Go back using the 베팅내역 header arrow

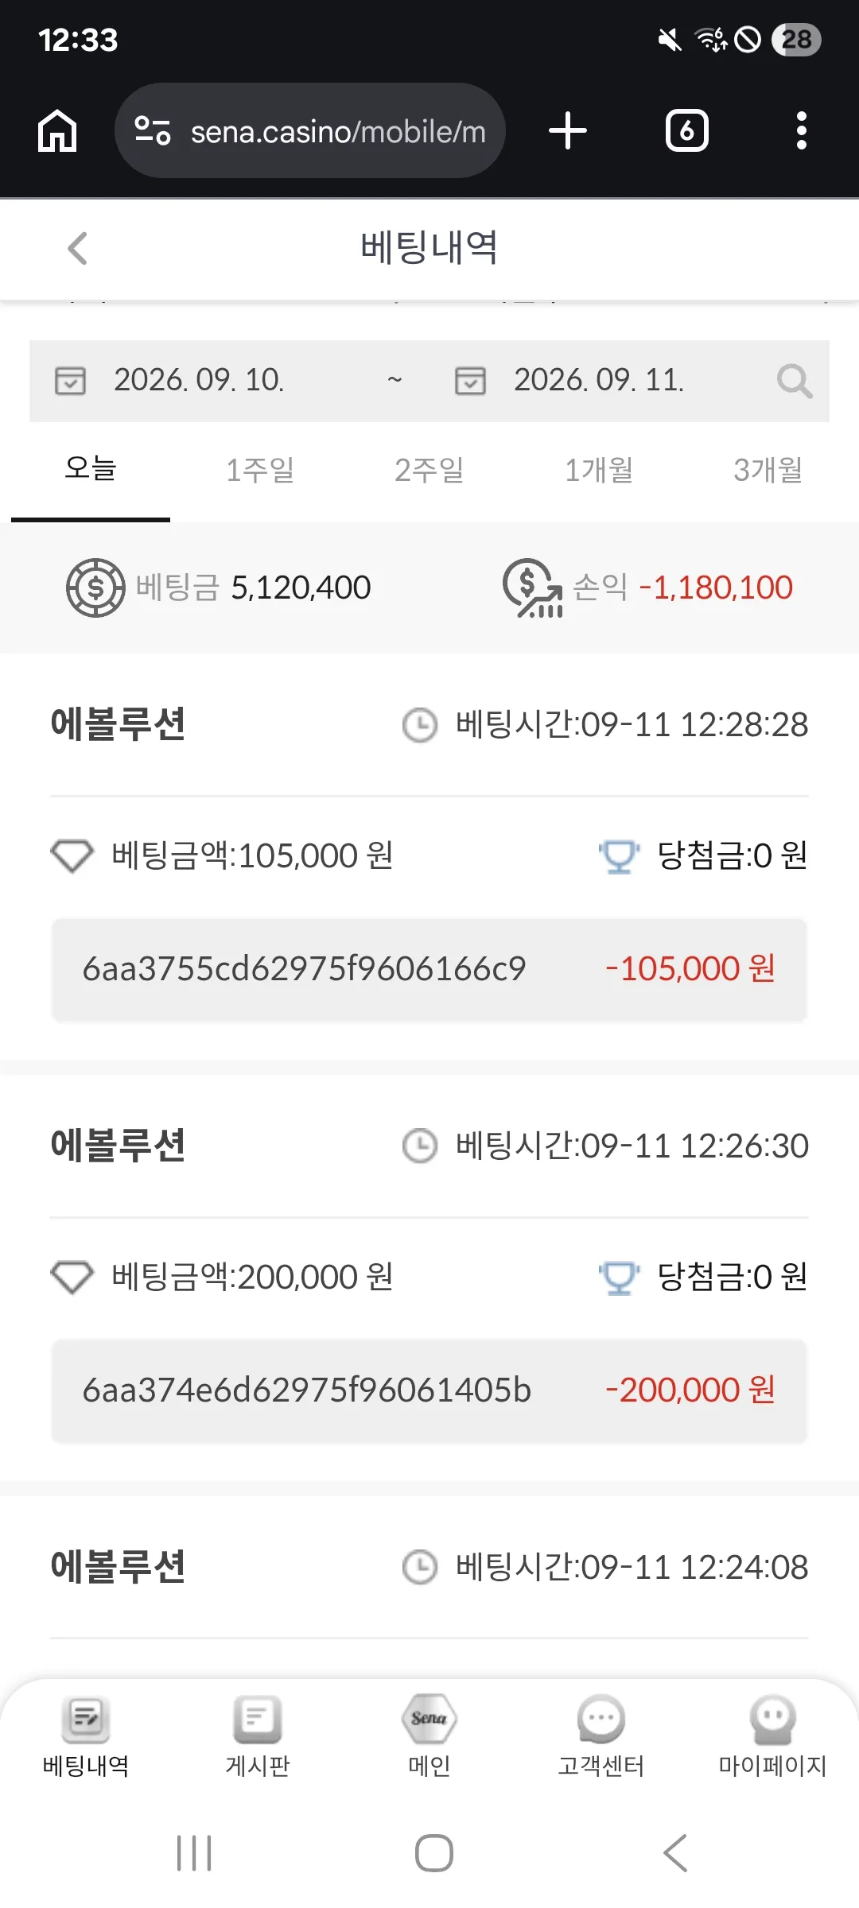tap(77, 248)
